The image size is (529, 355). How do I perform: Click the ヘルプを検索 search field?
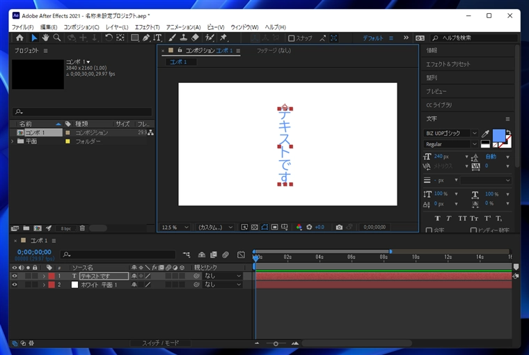(x=475, y=38)
